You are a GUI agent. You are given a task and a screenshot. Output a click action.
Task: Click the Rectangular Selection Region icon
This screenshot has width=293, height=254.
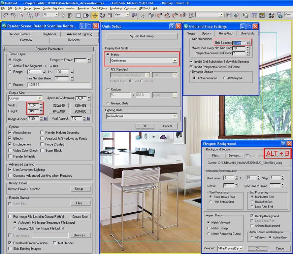point(78,15)
